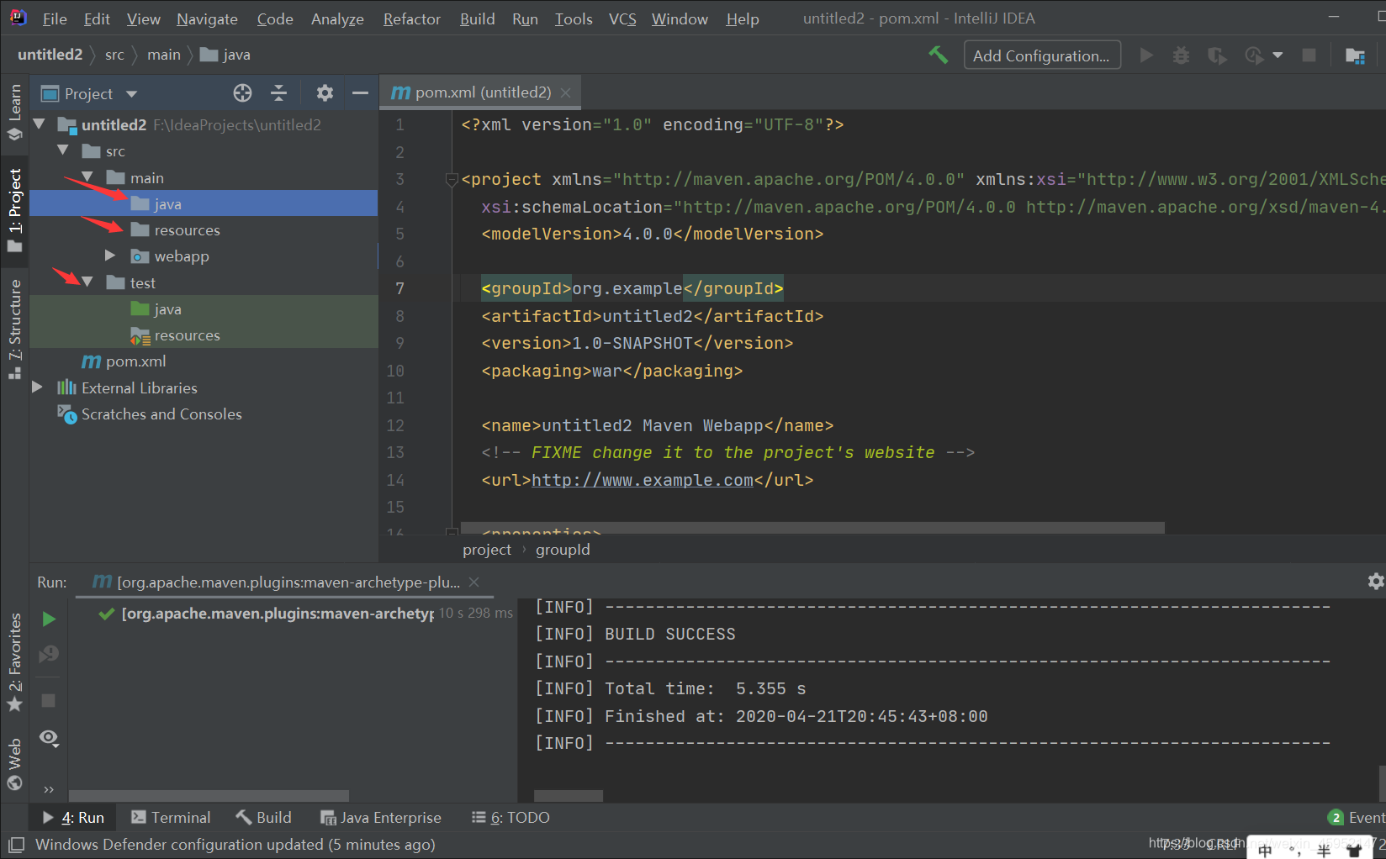Select the maven-archetype run result entry
This screenshot has width=1386, height=859.
(x=304, y=614)
